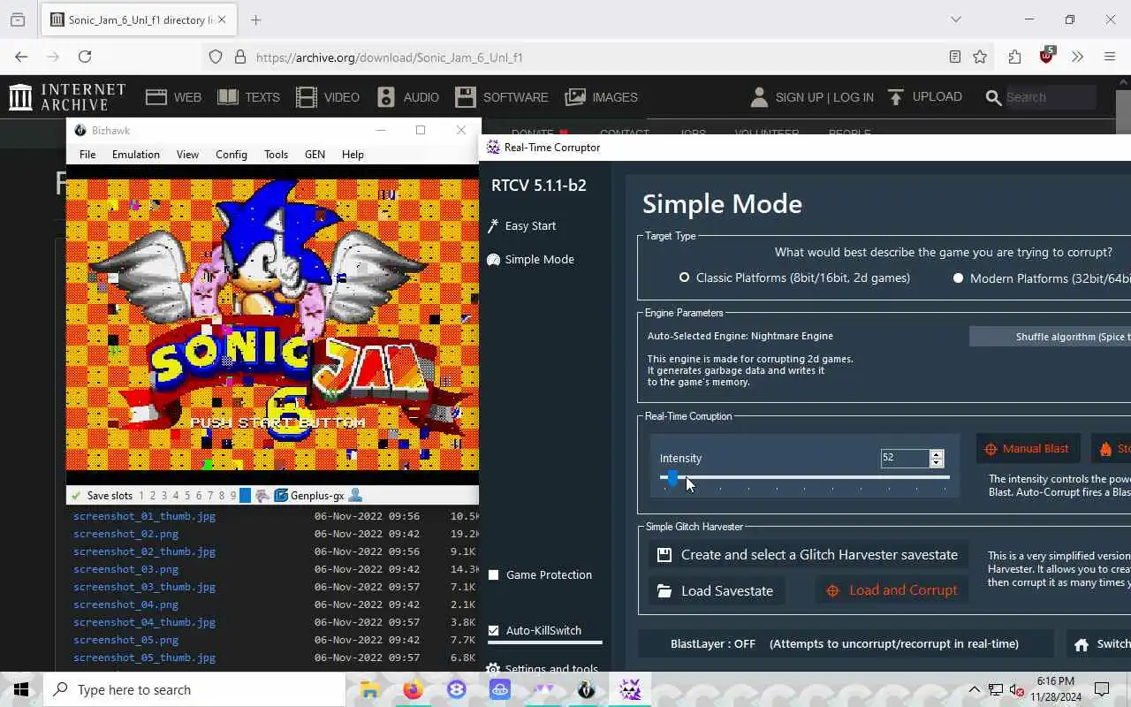Click the green checkmark in the BizHawk status bar
This screenshot has height=707, width=1131.
(76, 496)
